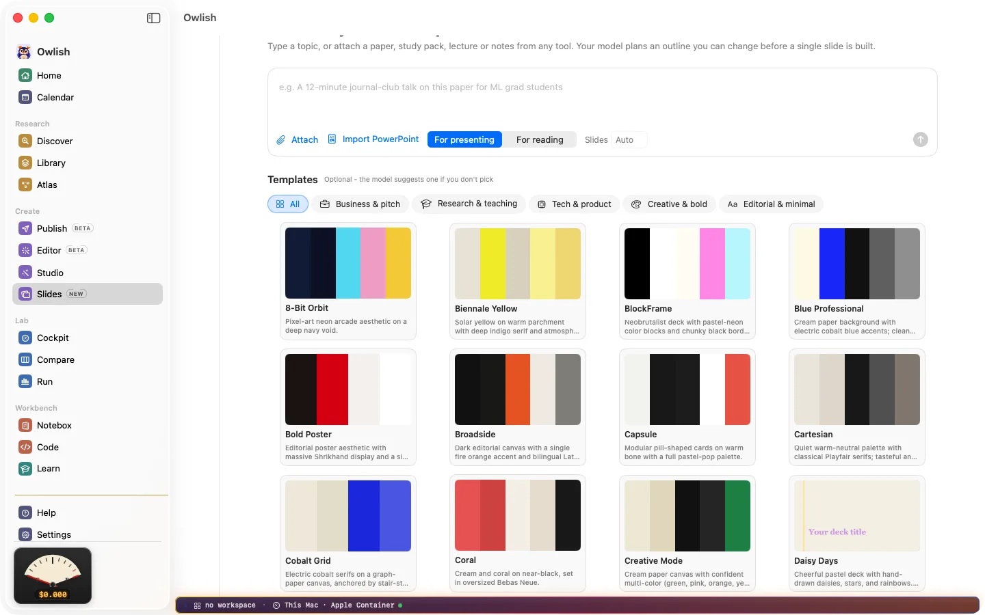Click the paperclip Attach icon
The image size is (985, 615).
click(x=280, y=139)
